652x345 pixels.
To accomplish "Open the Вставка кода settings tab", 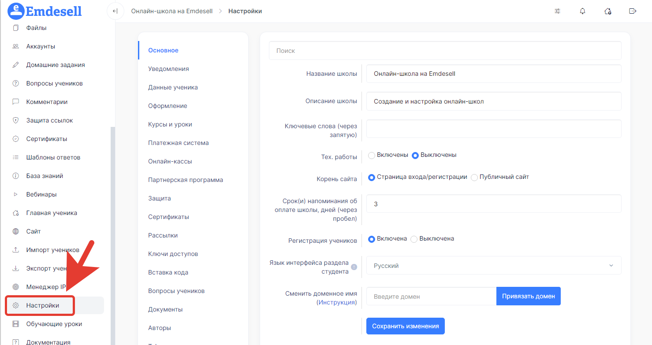I will [x=168, y=272].
